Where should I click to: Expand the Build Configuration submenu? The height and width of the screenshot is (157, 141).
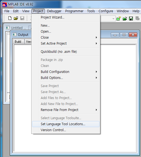[x=96, y=72]
